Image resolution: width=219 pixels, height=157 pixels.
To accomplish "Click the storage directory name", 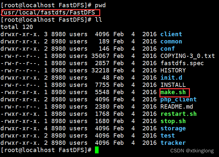I will 173,128.
